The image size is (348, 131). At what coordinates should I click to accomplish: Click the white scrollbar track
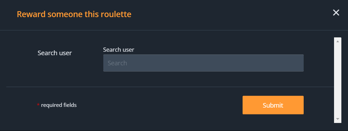pos(338,80)
